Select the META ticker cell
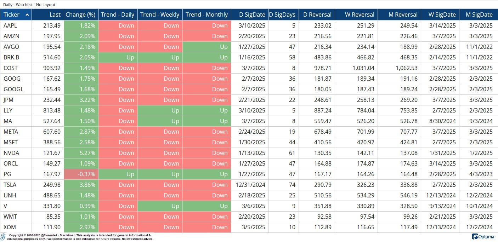 coord(16,132)
